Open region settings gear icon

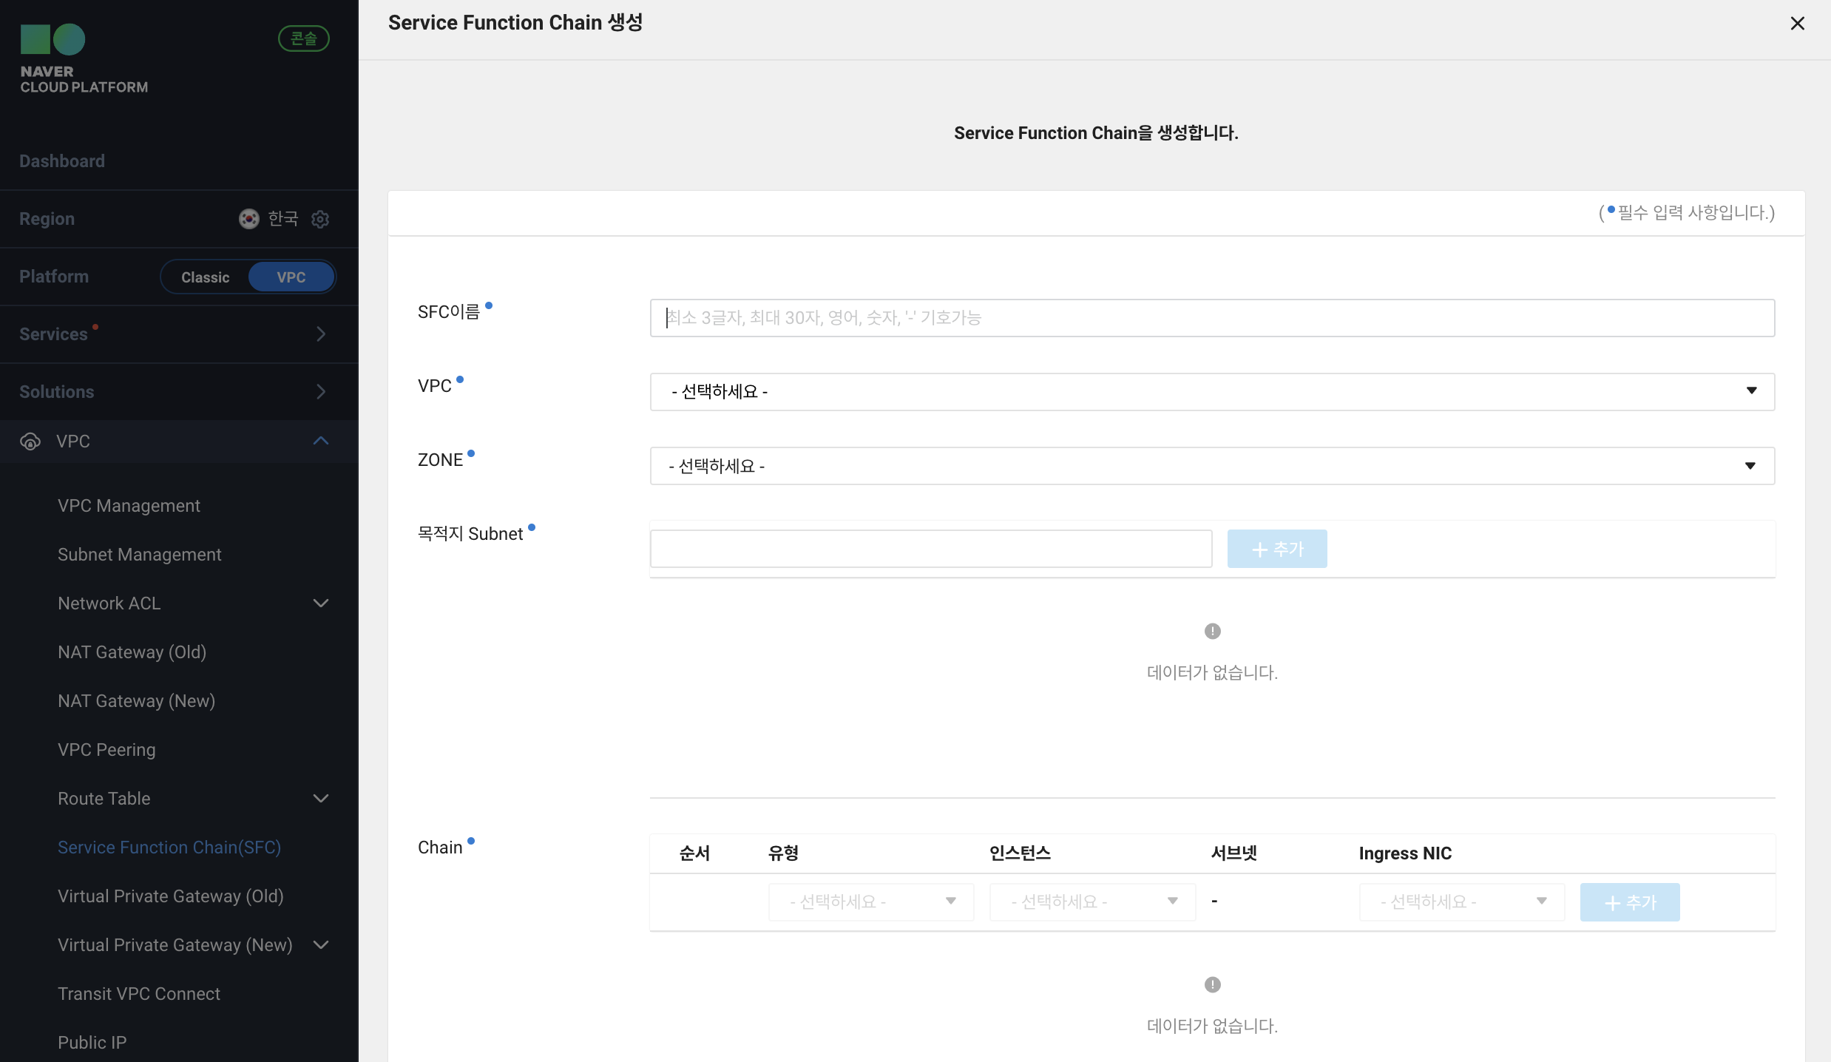[x=320, y=219]
